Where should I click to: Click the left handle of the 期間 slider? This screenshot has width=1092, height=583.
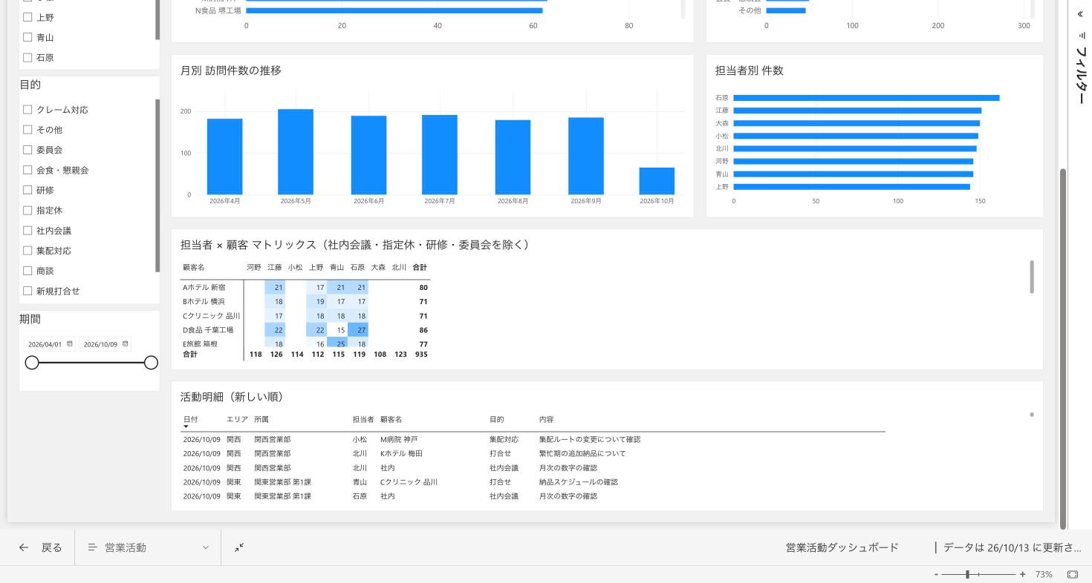(32, 362)
